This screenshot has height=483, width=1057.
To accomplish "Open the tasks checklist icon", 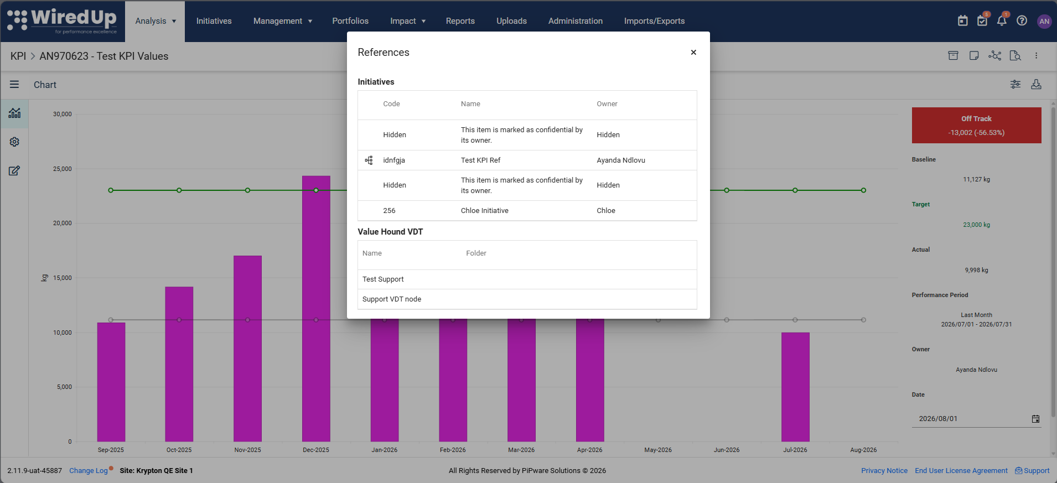I will click(x=982, y=21).
